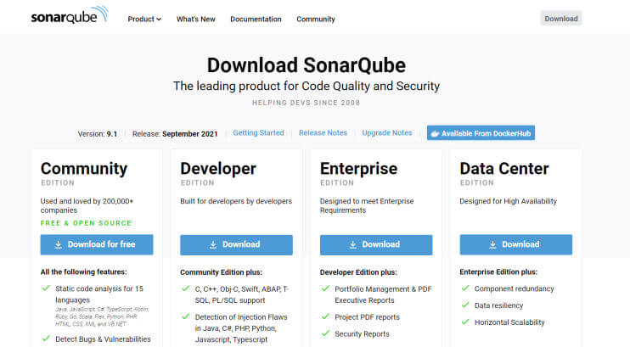Click checkmark beside Horizontal Scalability

click(465, 322)
